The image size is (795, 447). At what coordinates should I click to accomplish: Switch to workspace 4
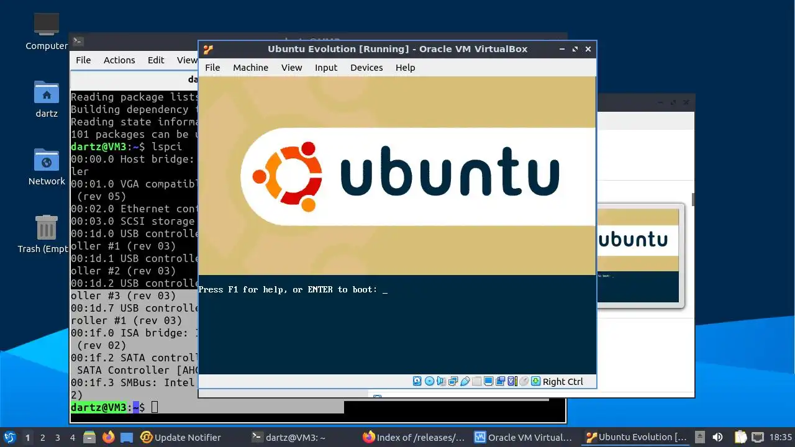[x=72, y=437]
